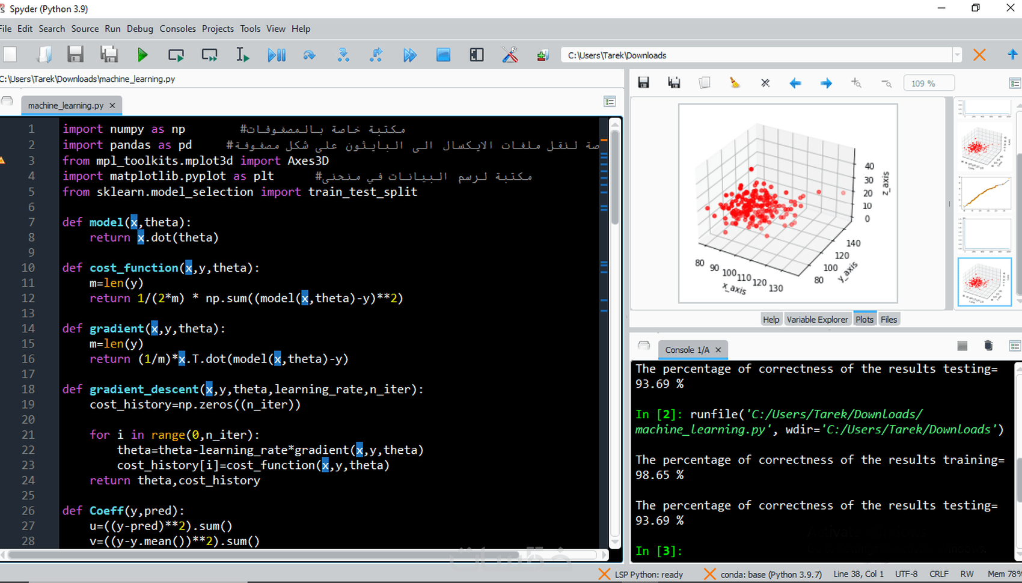1022x583 pixels.
Task: Open the working directory dropdown
Action: click(x=957, y=55)
